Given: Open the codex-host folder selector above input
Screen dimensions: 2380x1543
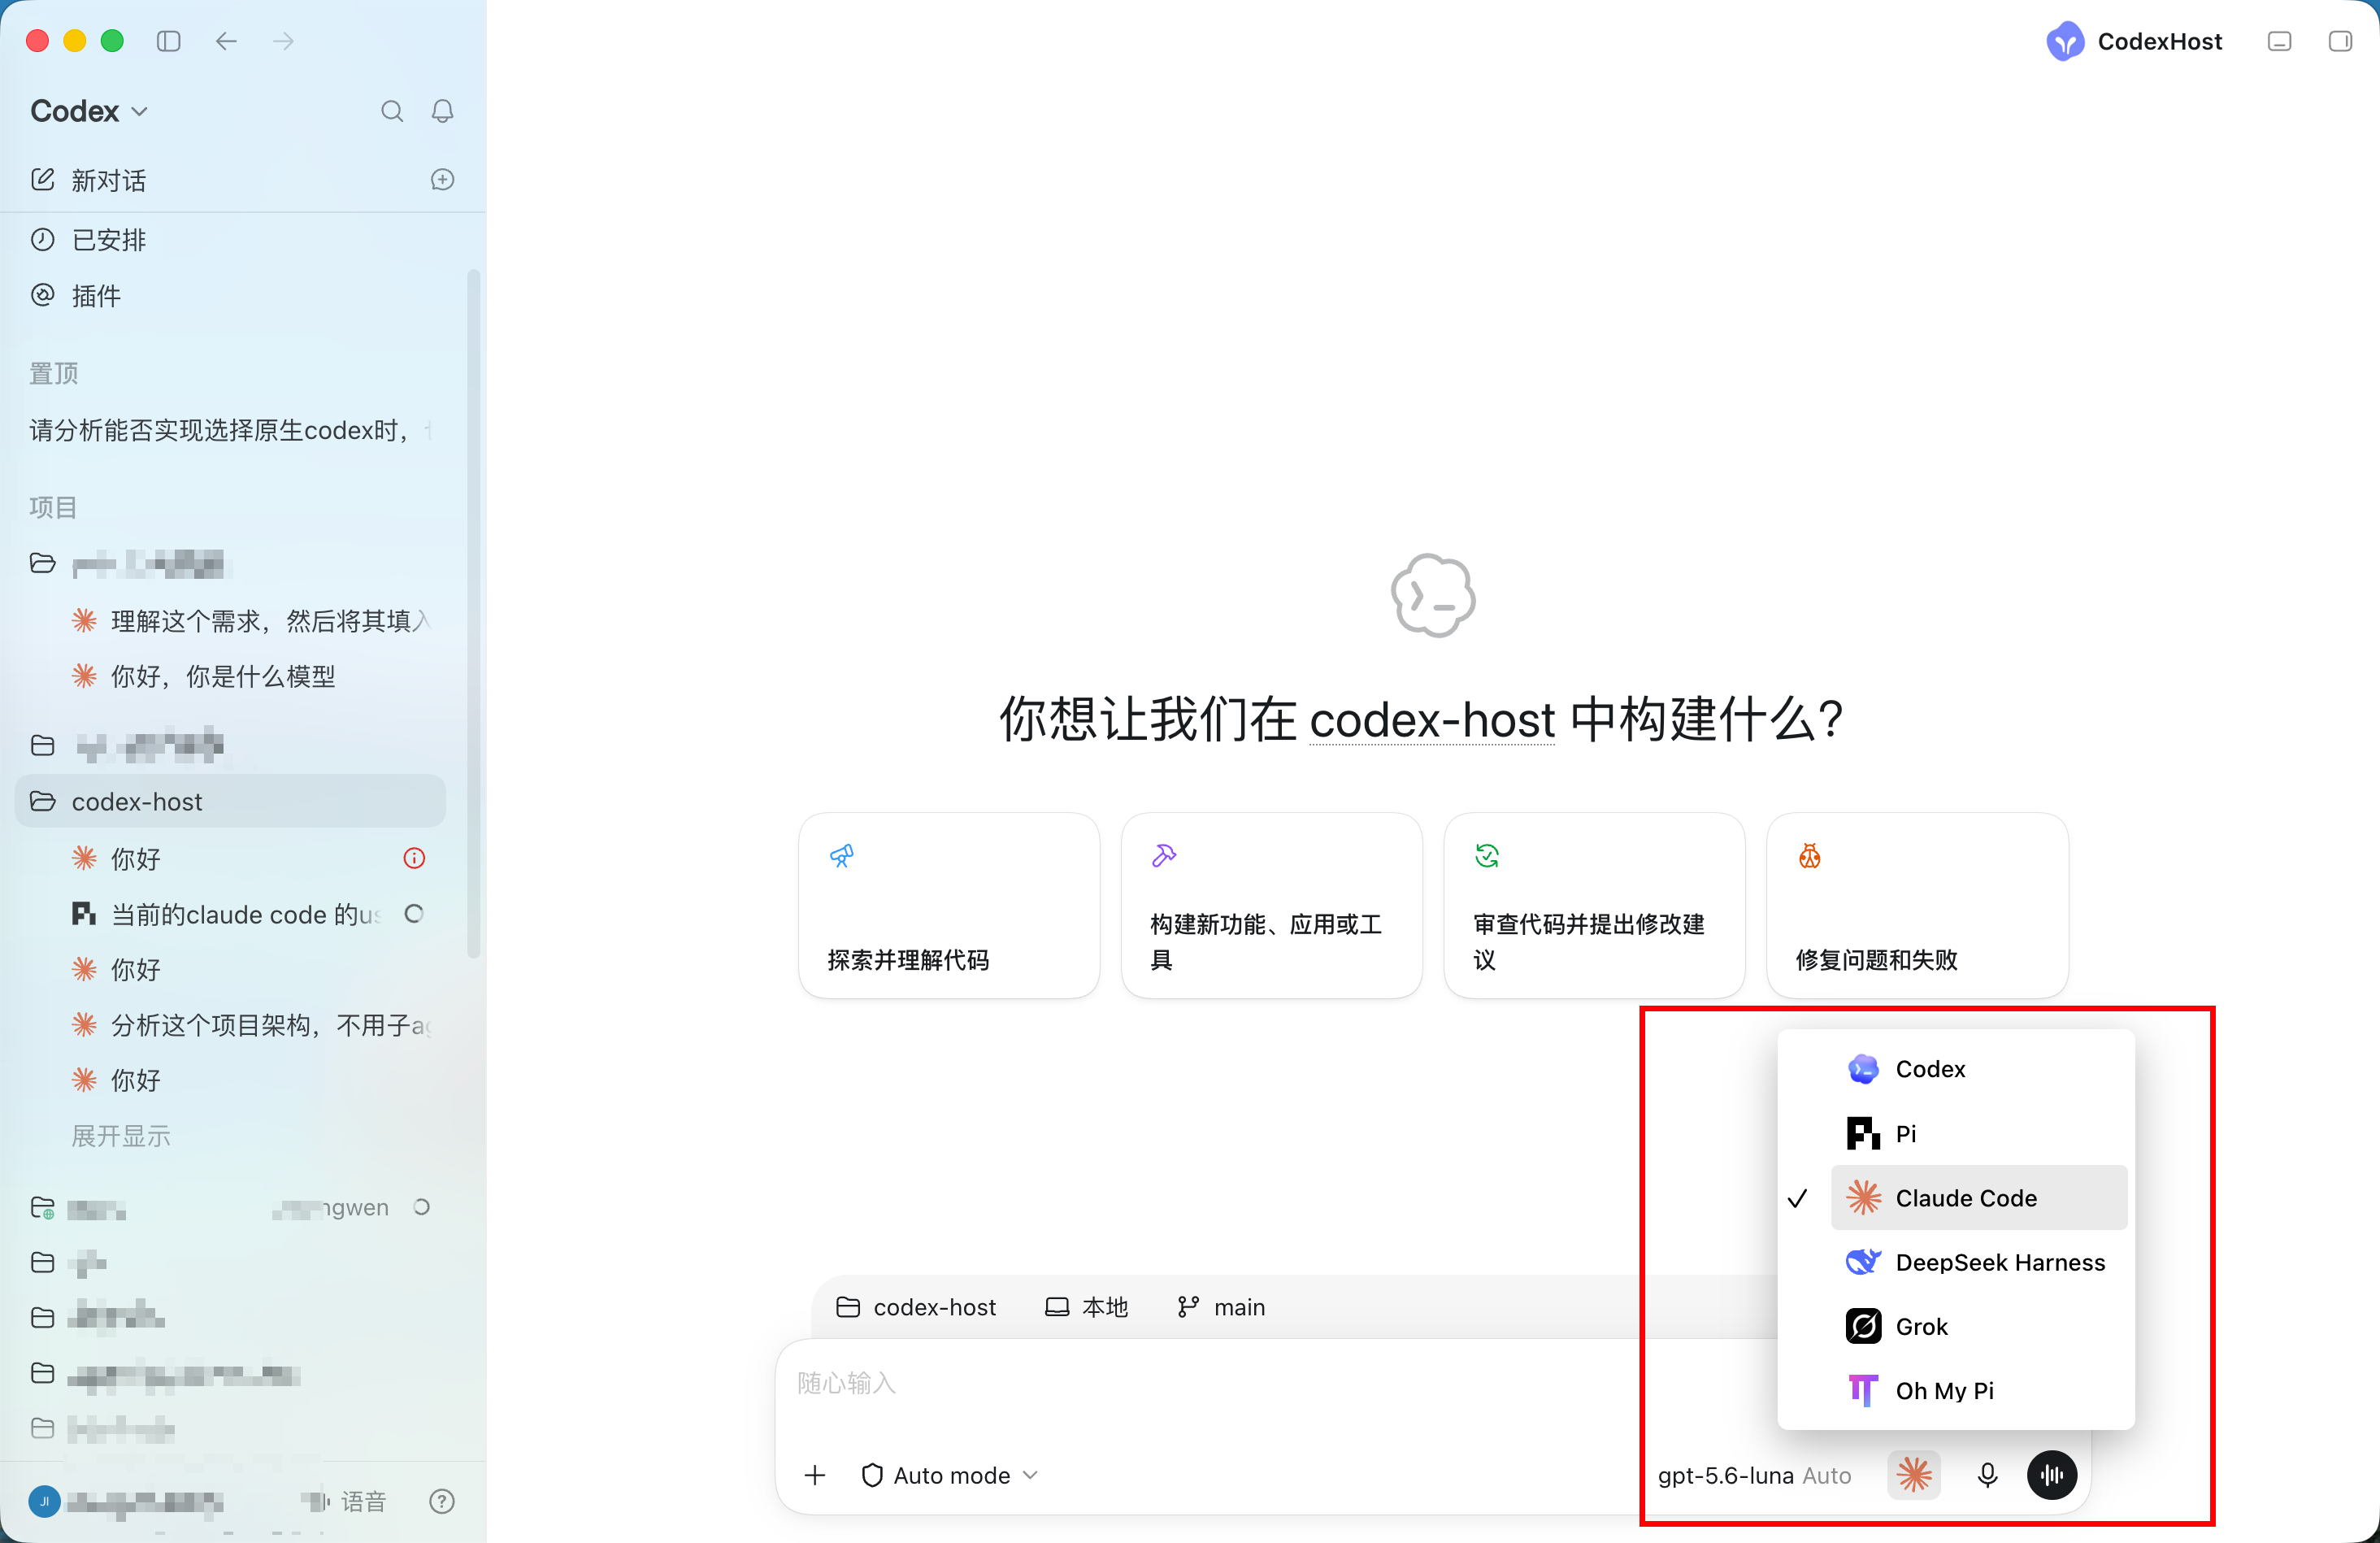Looking at the screenshot, I should [916, 1307].
